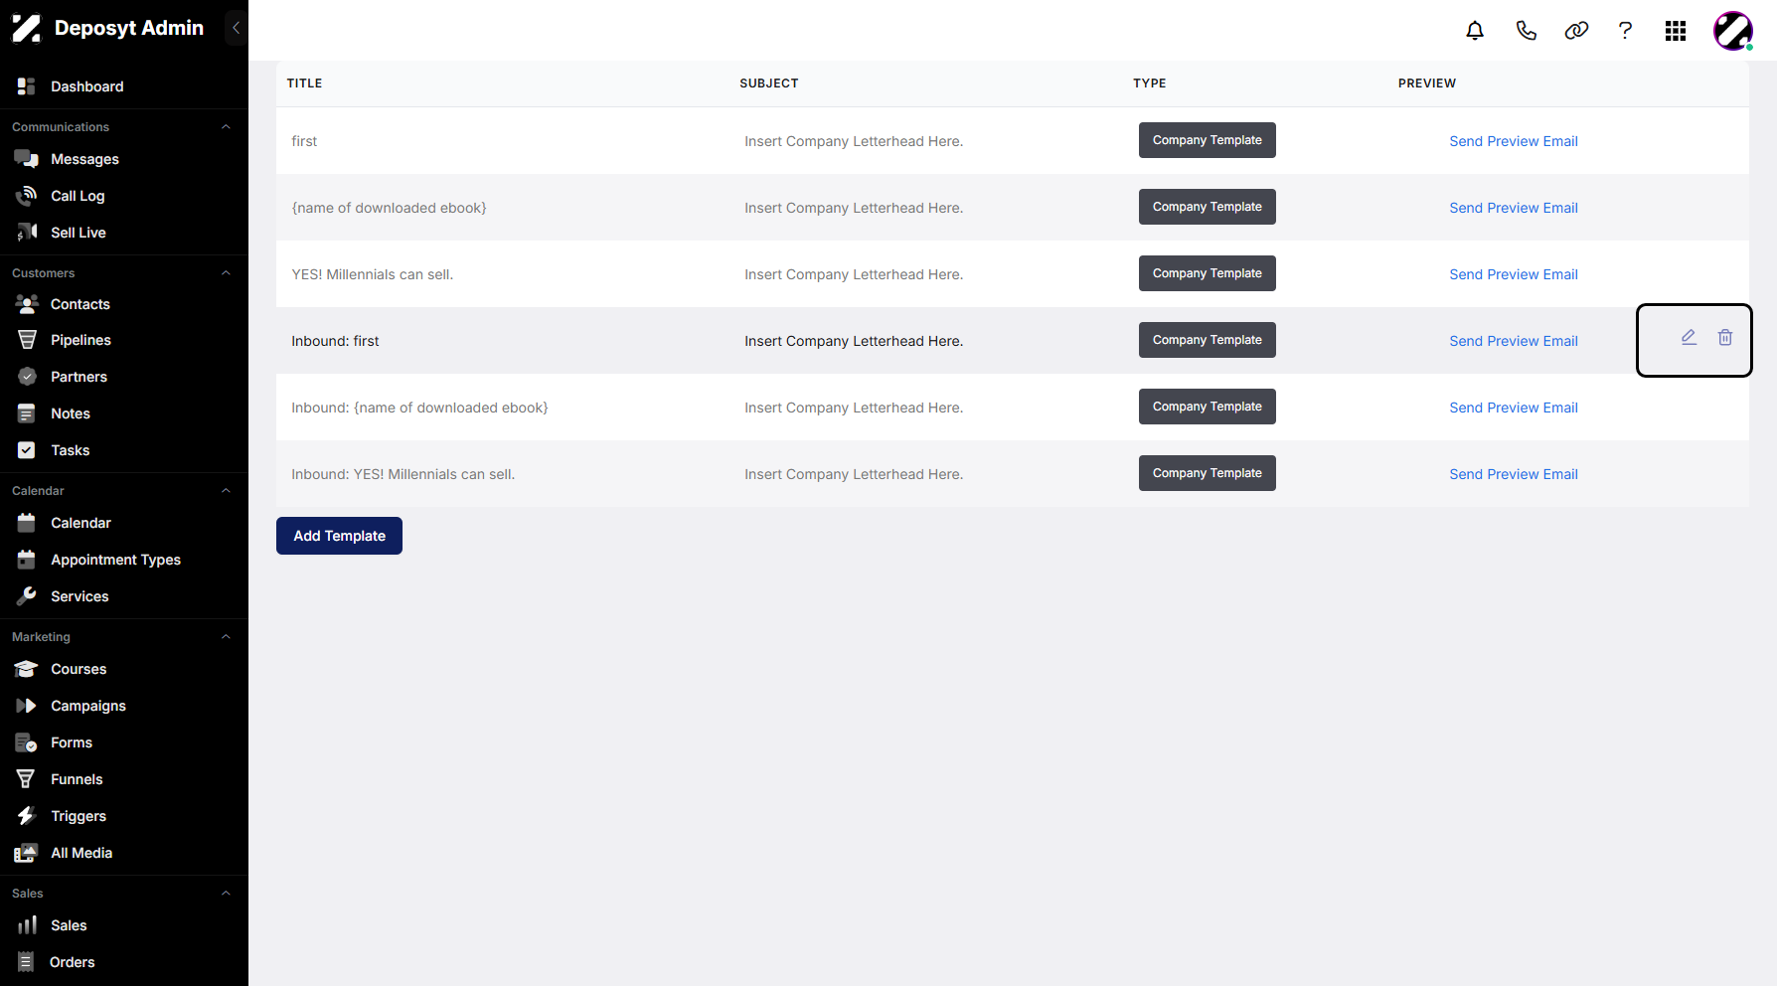1777x986 pixels.
Task: Click the Add Template button
Action: pyautogui.click(x=339, y=536)
